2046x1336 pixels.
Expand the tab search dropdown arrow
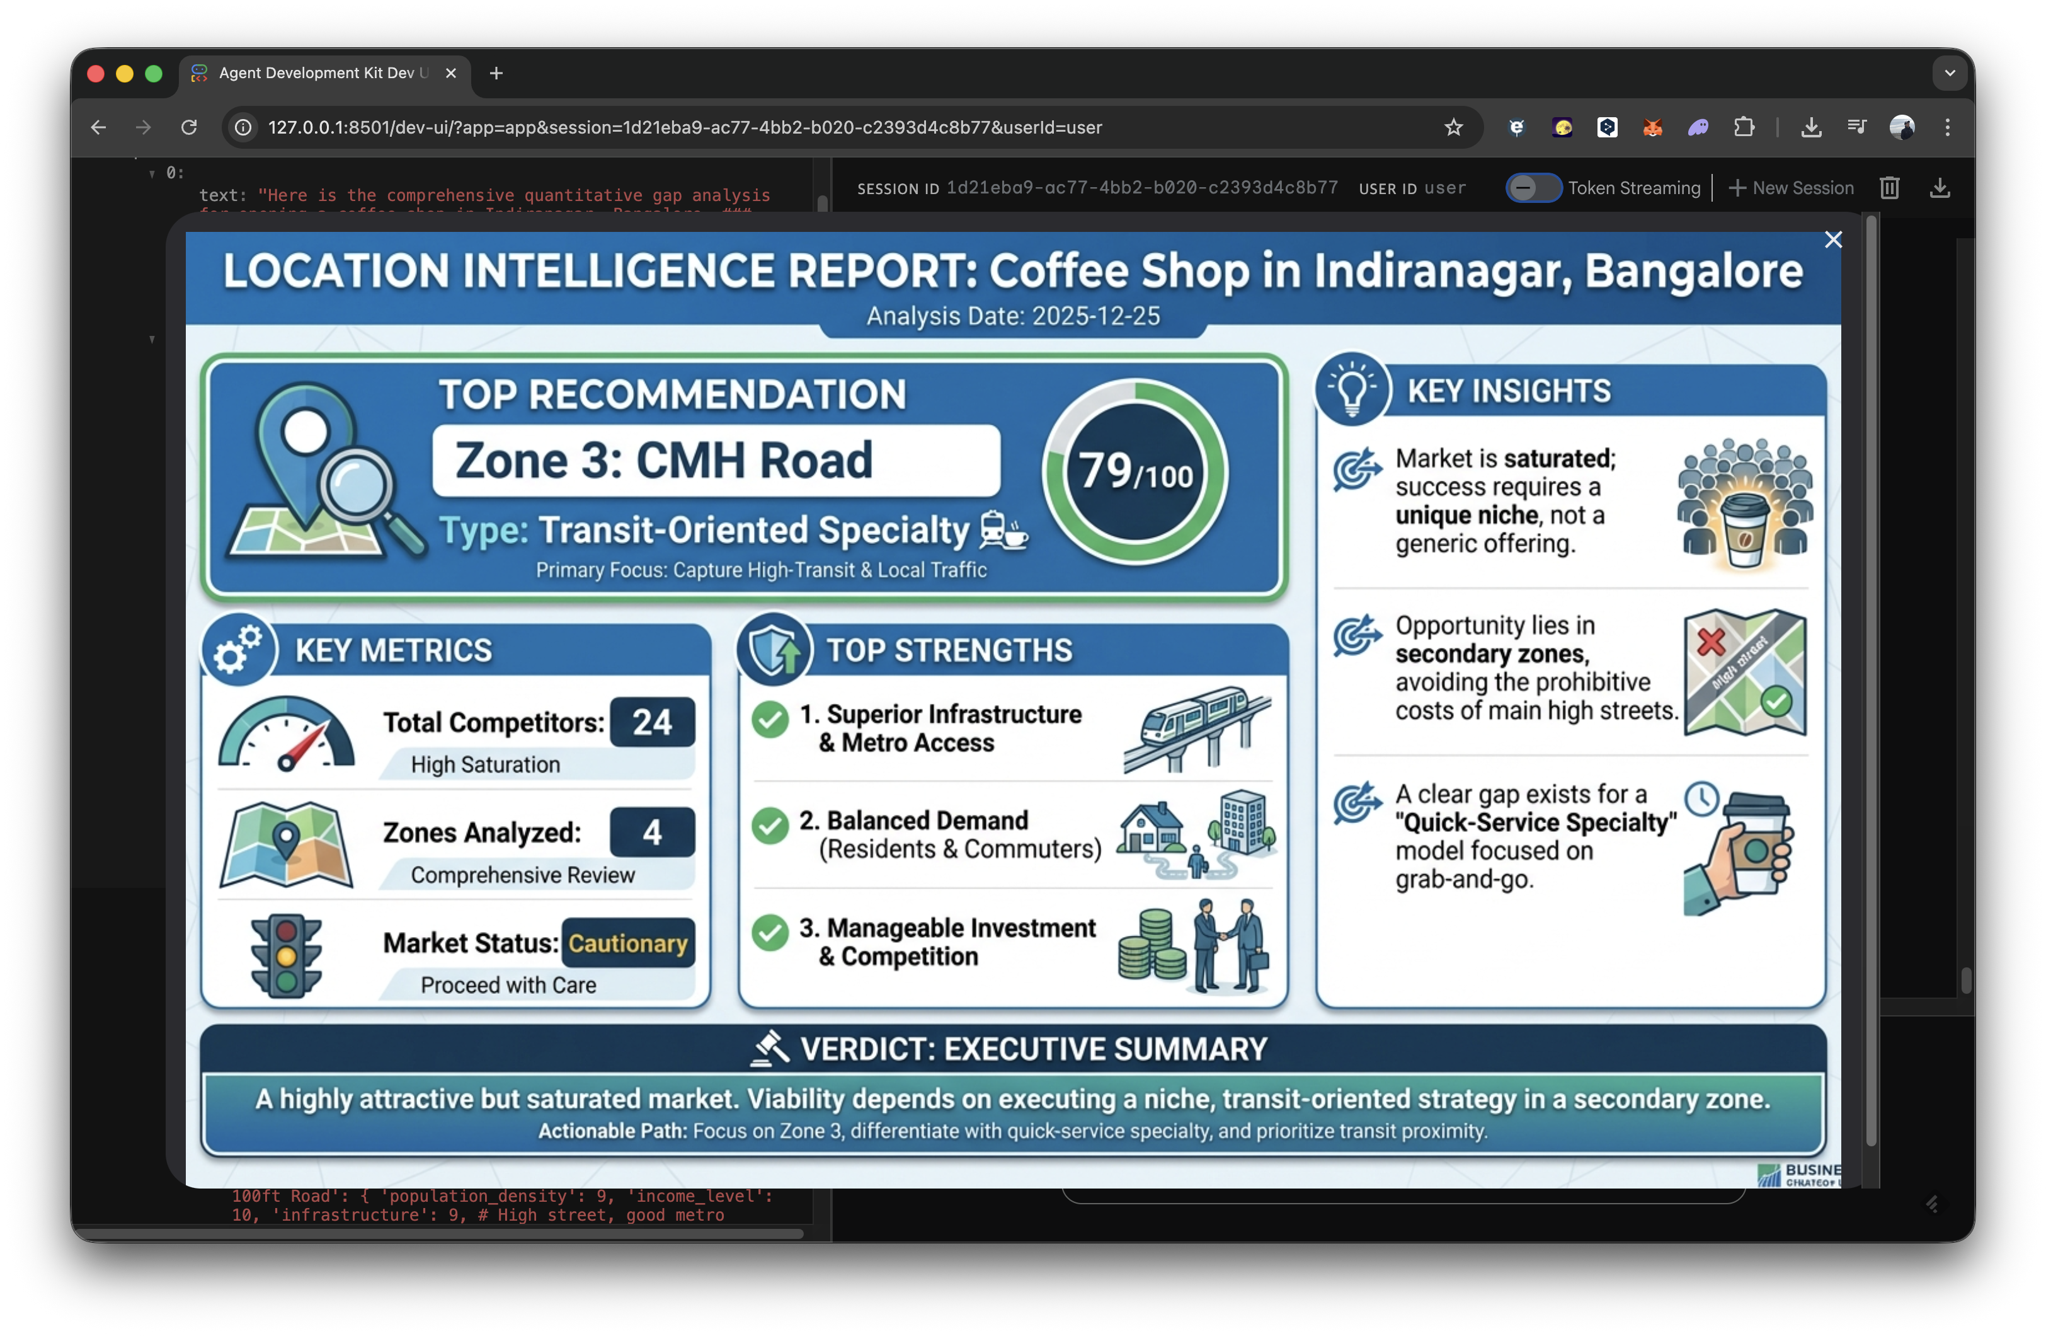(x=1950, y=73)
